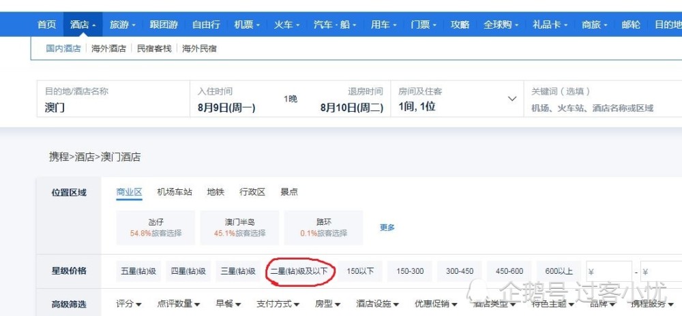682x316 pixels.
Task: Toggle the 五星(钻)级 star filter
Action: point(139,271)
